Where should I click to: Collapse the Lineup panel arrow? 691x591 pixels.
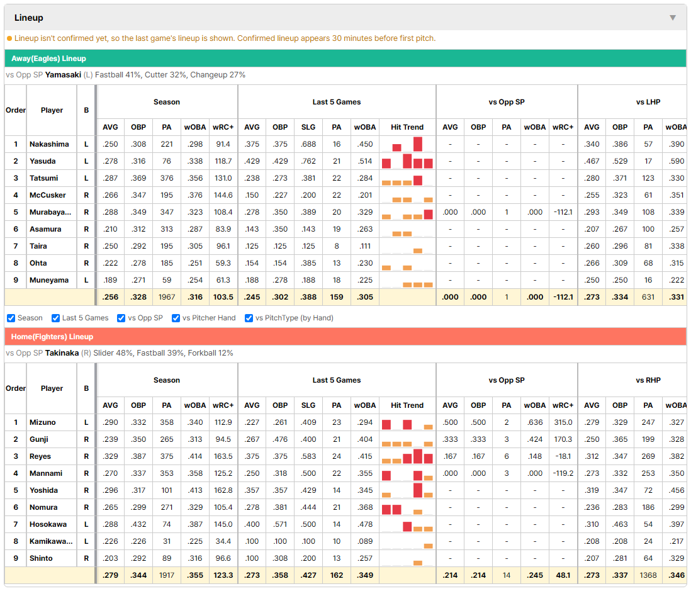[x=673, y=18]
